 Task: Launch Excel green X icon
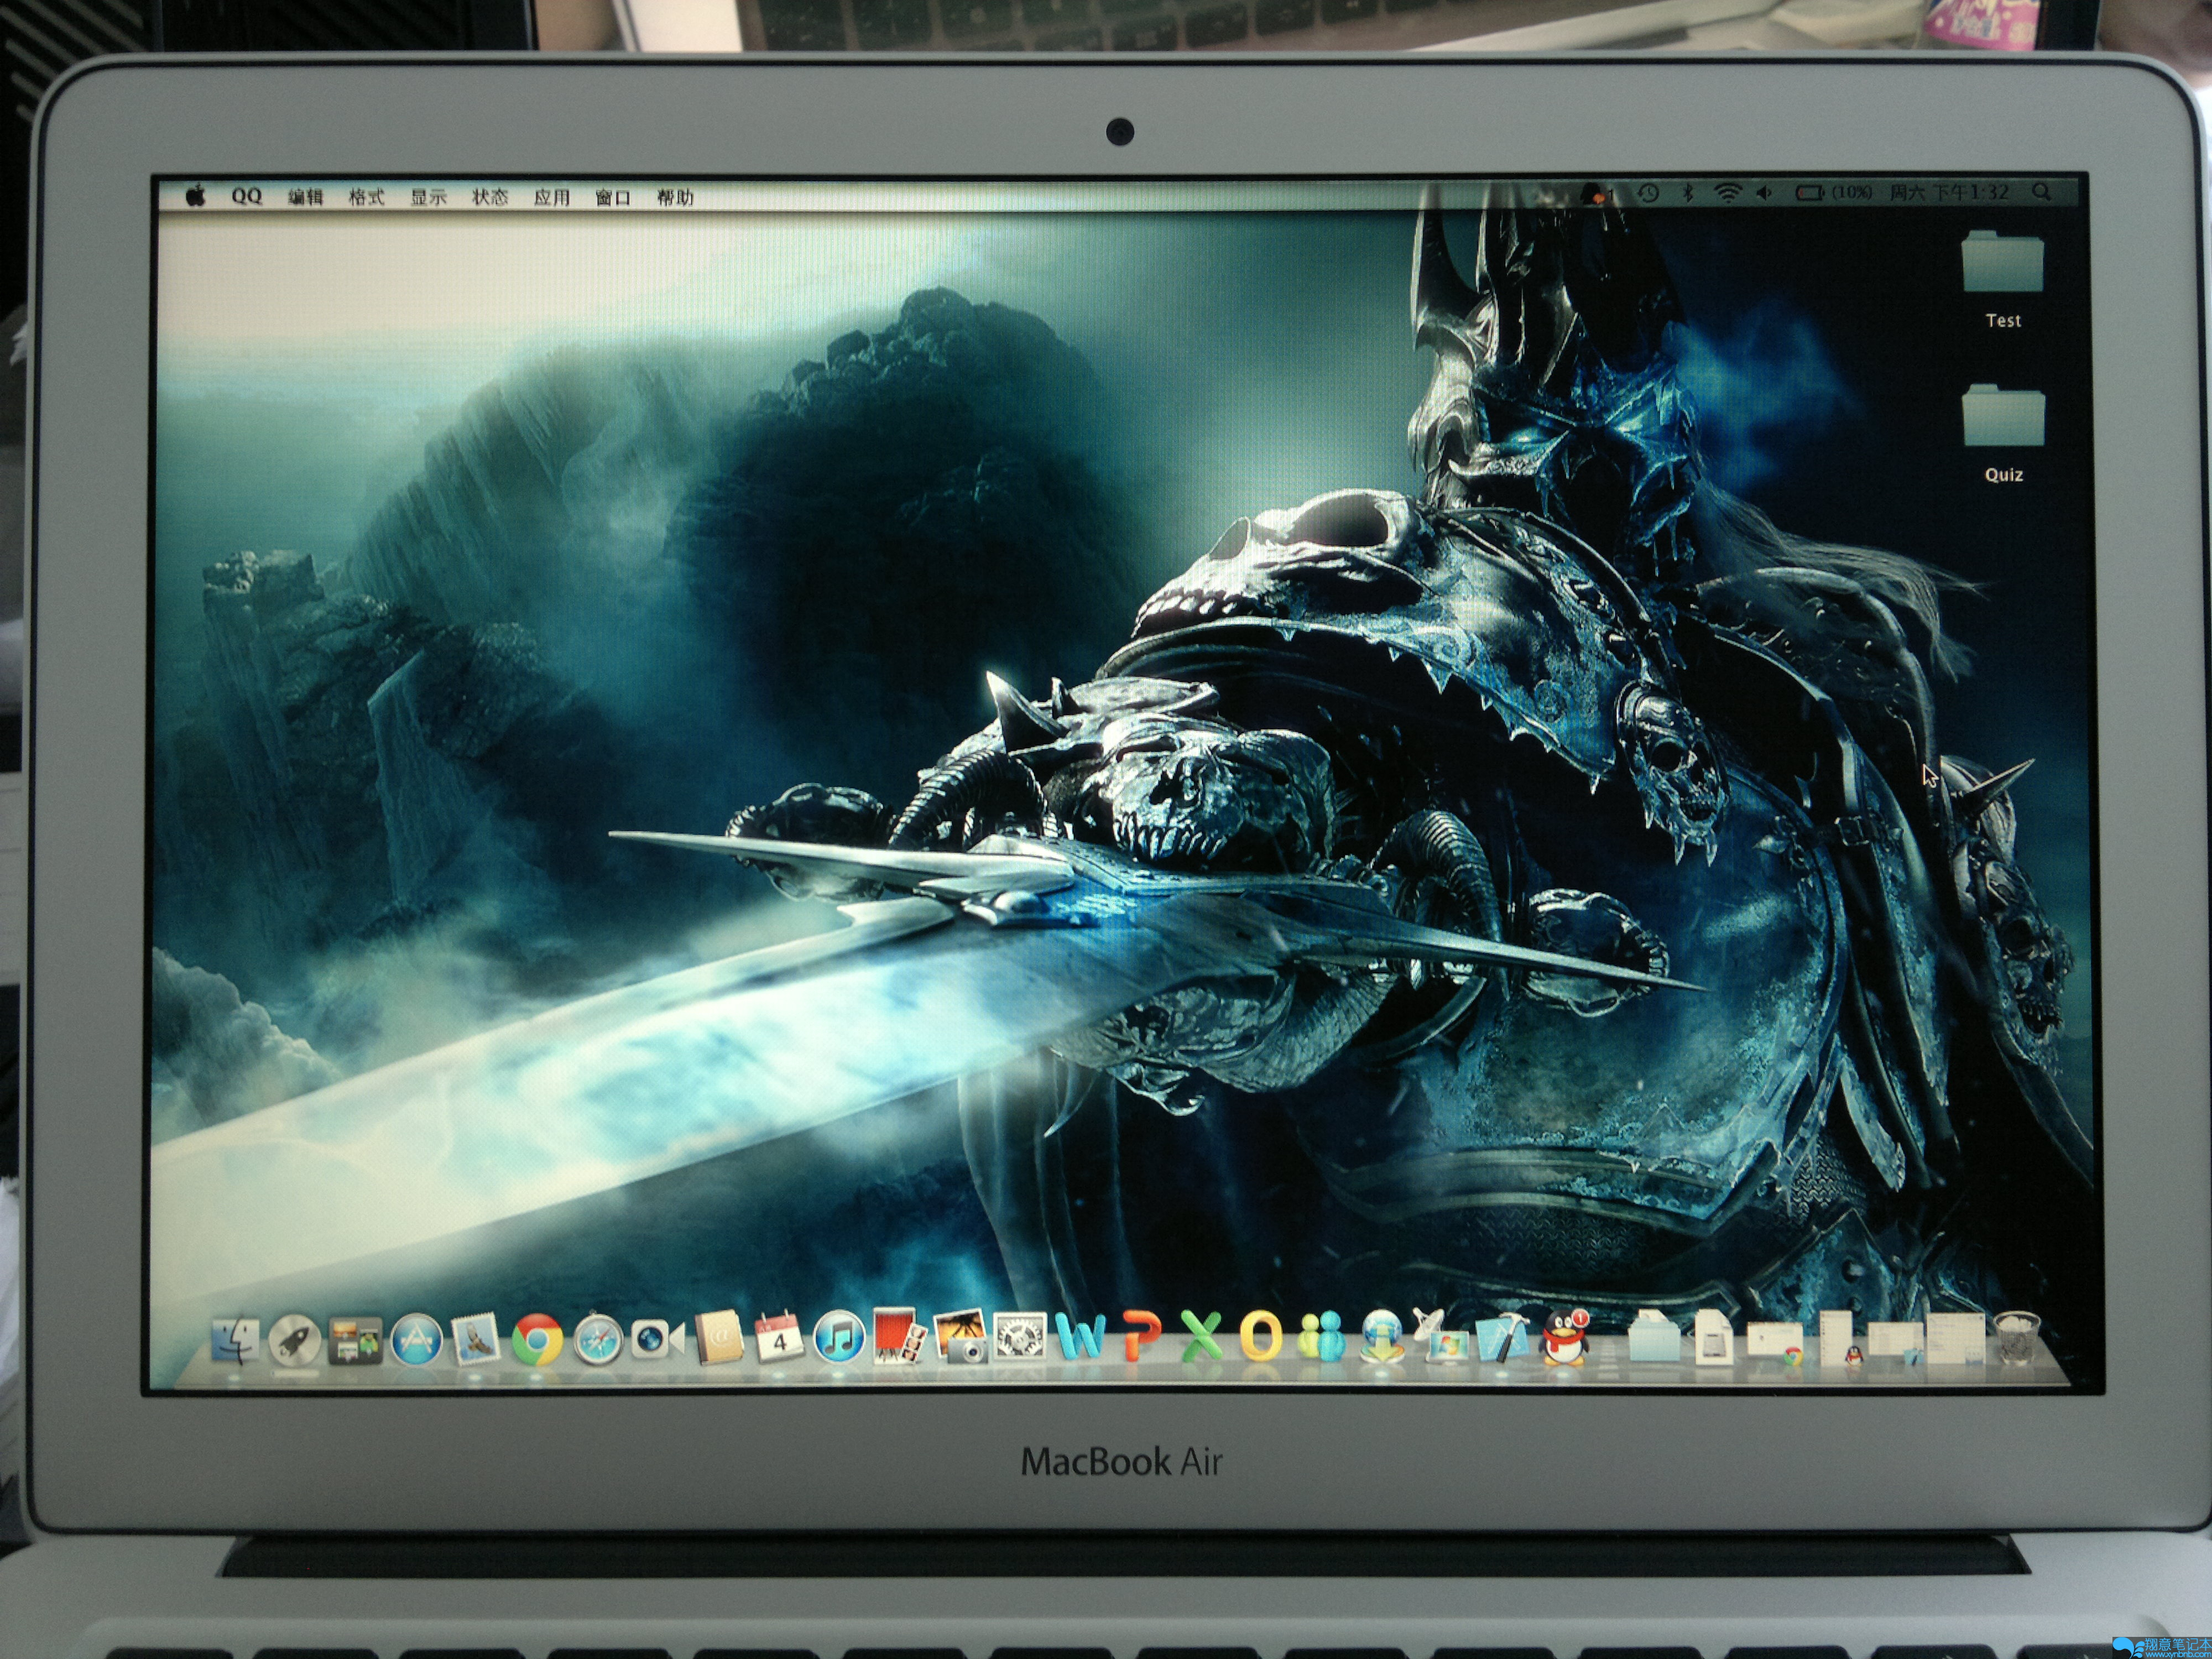[x=1201, y=1336]
